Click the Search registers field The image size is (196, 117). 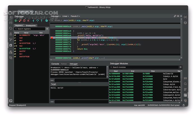[x=30, y=29]
